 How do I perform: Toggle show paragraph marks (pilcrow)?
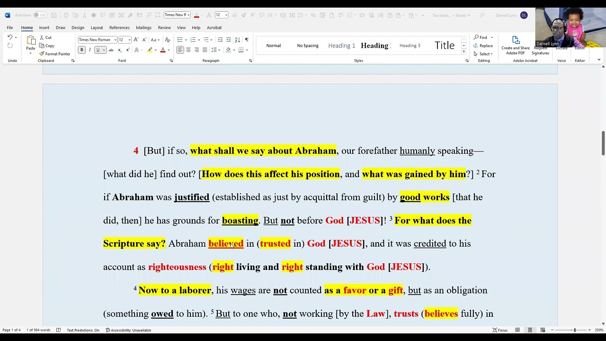coord(247,40)
